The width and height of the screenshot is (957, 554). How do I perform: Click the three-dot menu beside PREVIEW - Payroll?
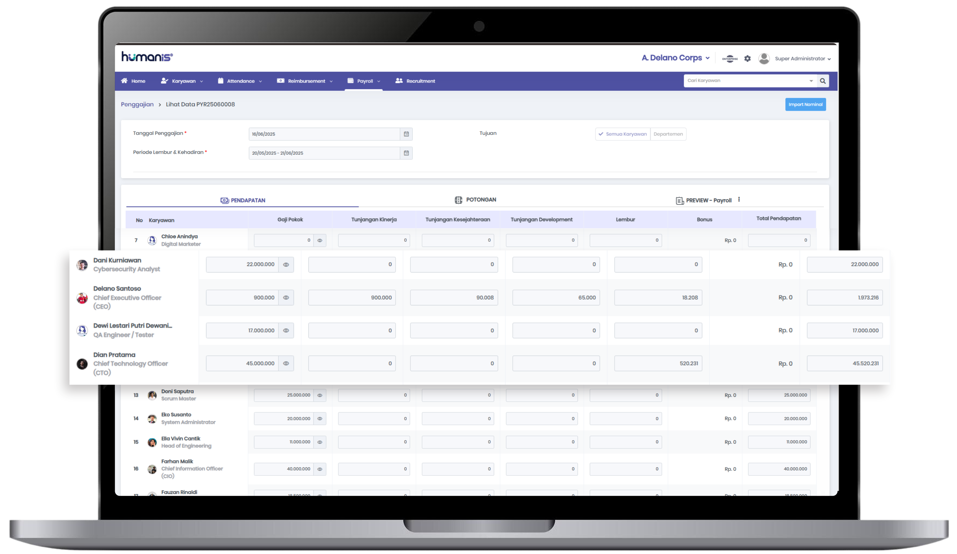pos(739,199)
